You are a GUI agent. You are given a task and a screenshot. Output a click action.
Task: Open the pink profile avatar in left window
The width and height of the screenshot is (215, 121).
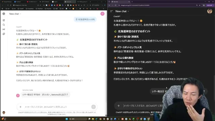pyautogui.click(x=102, y=13)
